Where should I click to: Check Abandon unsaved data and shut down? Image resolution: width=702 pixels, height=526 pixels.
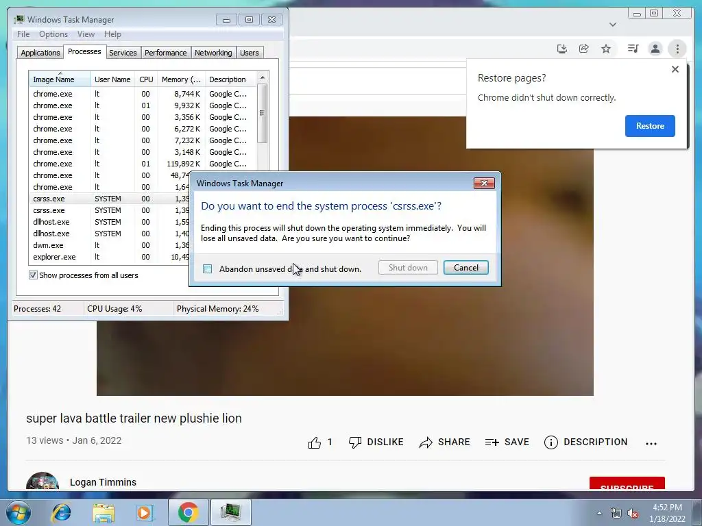click(x=207, y=268)
